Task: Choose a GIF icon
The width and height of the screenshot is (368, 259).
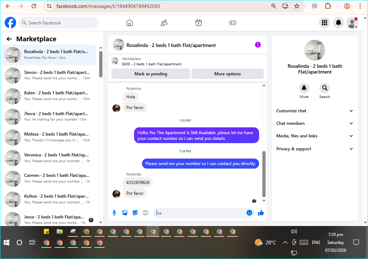Action: point(146,213)
